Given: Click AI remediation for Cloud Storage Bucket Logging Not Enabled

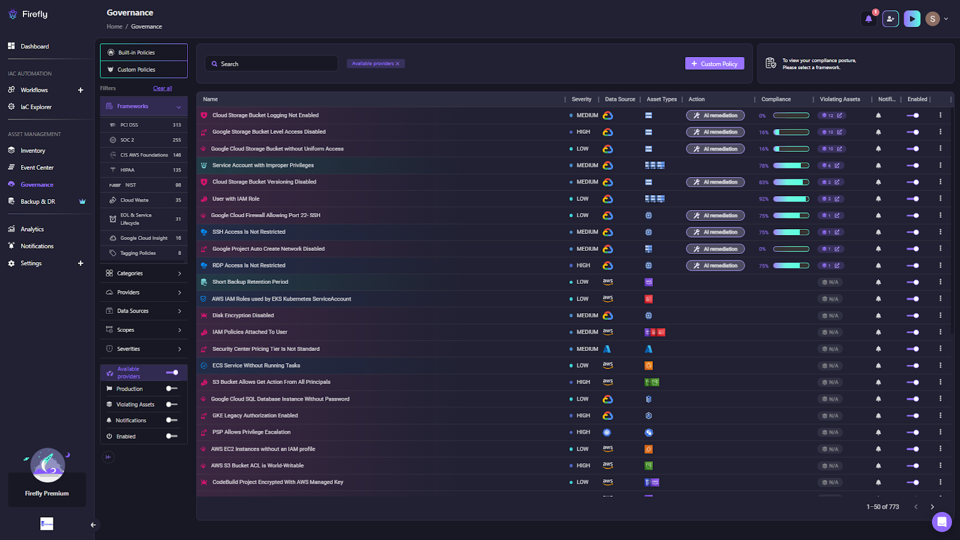Looking at the screenshot, I should pyautogui.click(x=715, y=115).
